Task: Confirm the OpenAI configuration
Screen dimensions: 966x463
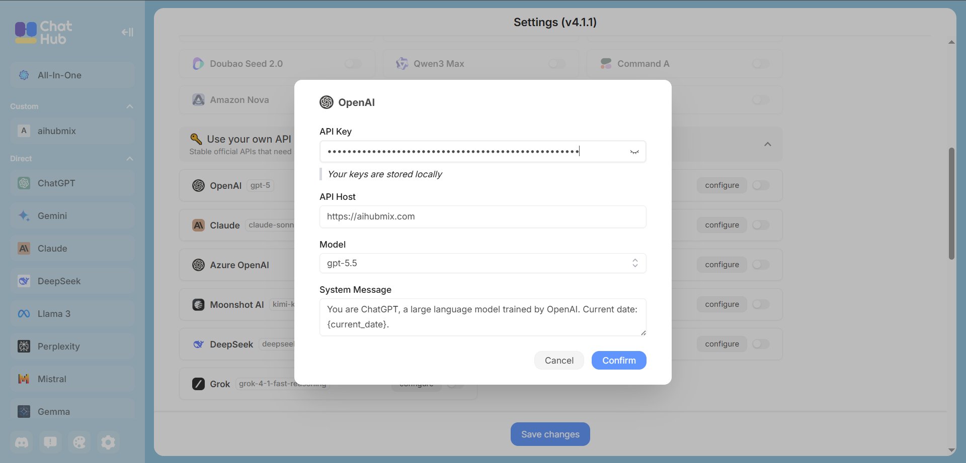Action: (619, 361)
